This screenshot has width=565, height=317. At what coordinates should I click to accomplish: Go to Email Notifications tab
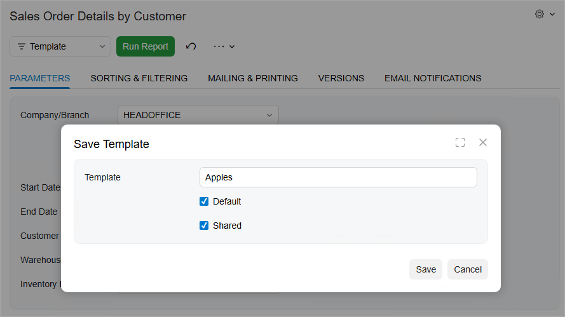pyautogui.click(x=433, y=78)
